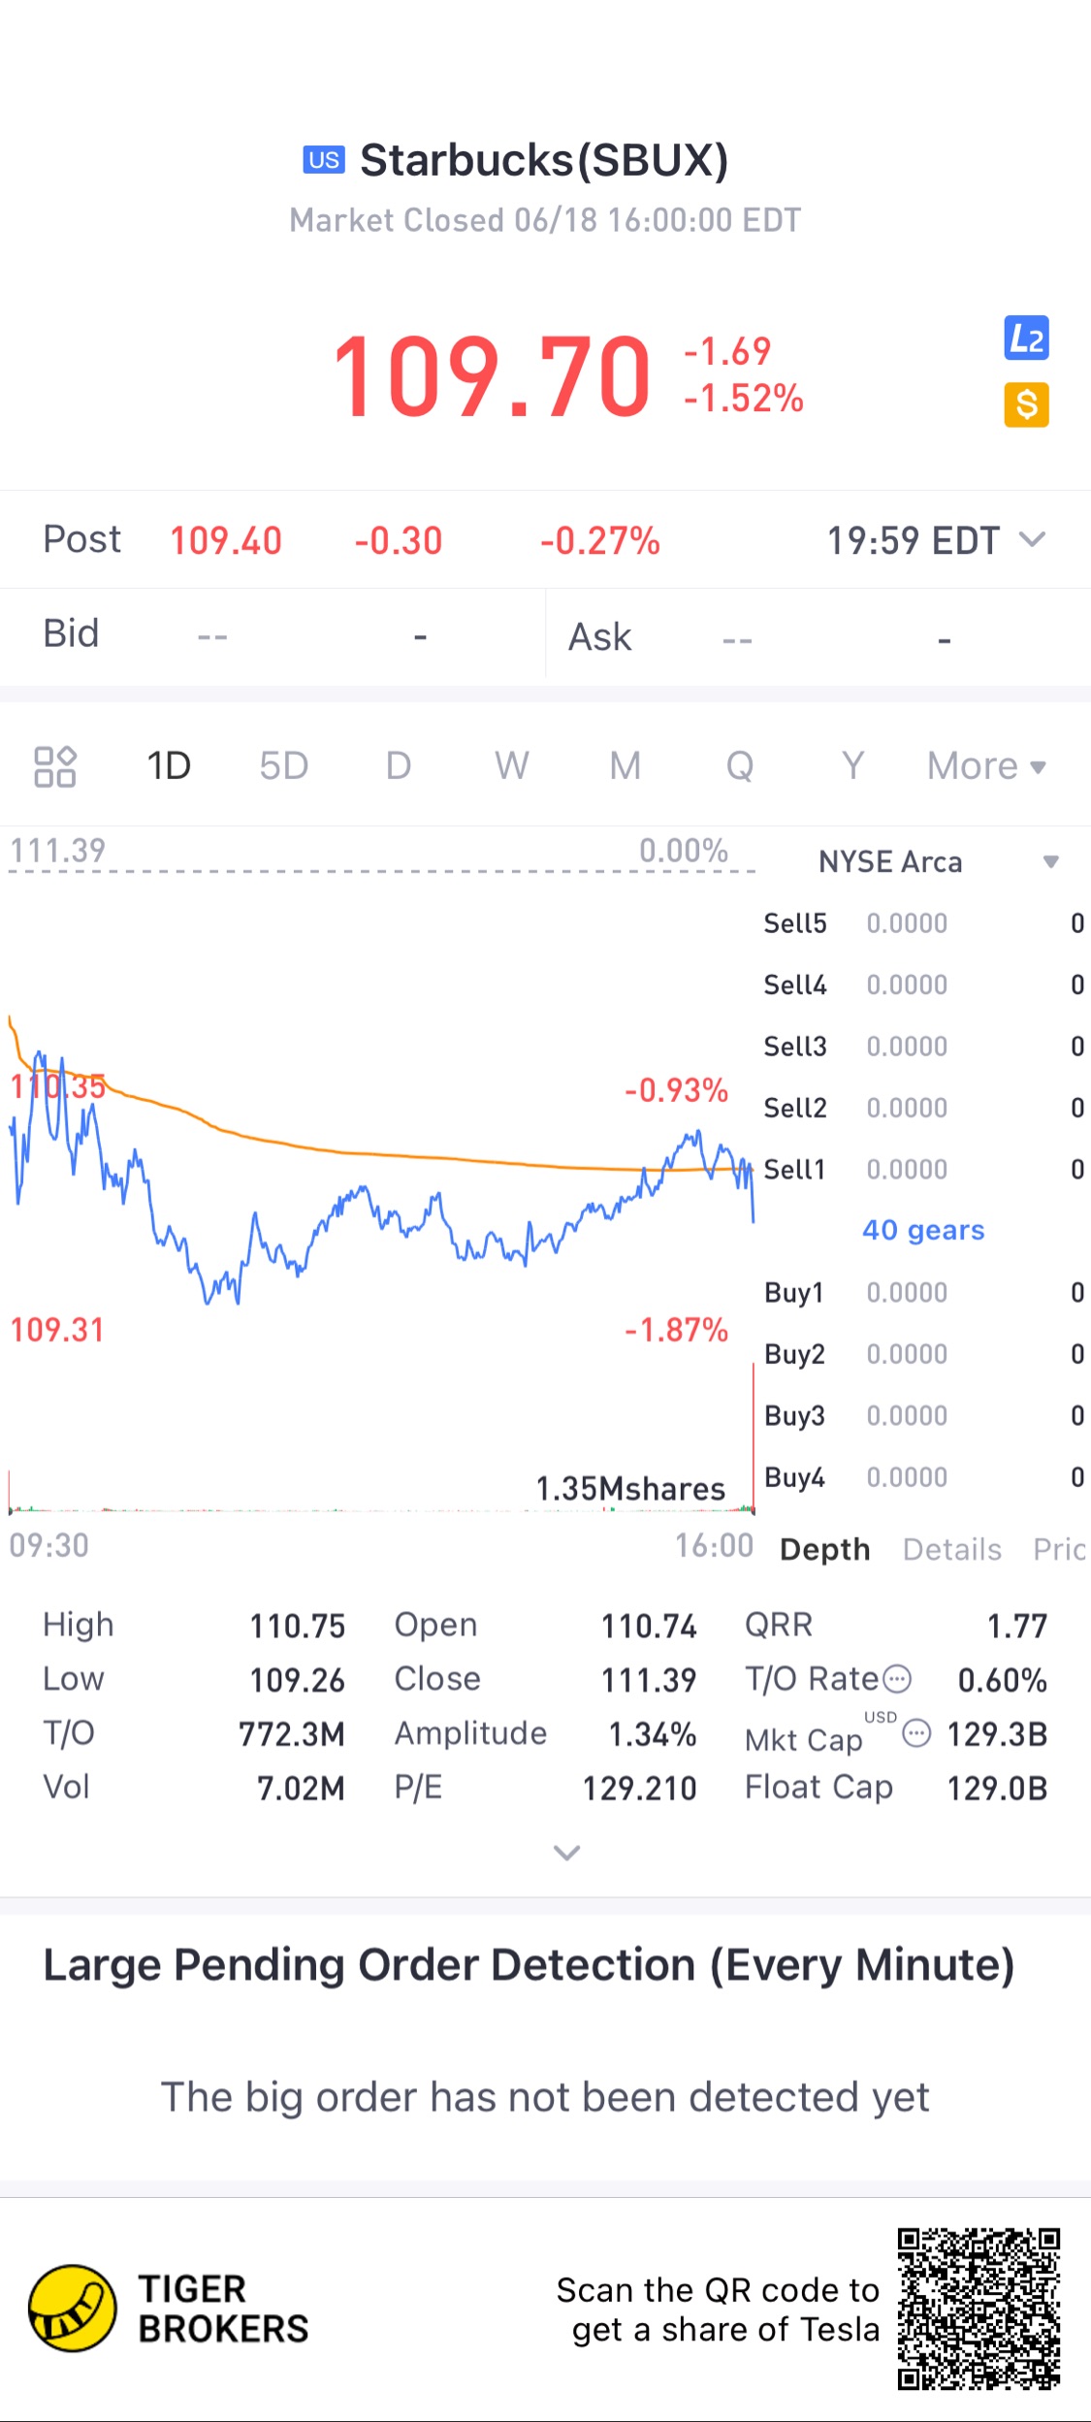The width and height of the screenshot is (1091, 2422).
Task: Select the Y yearly chart period
Action: point(852,766)
